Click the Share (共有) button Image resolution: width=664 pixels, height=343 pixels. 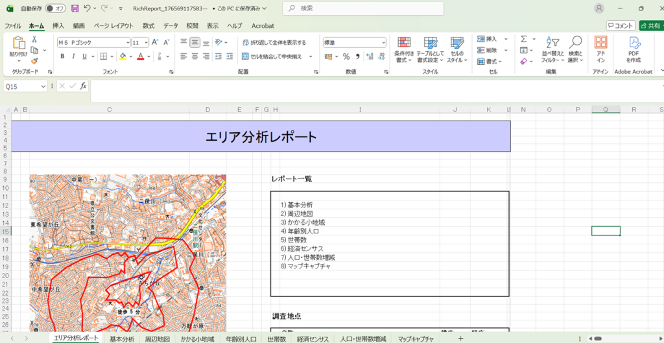click(651, 26)
